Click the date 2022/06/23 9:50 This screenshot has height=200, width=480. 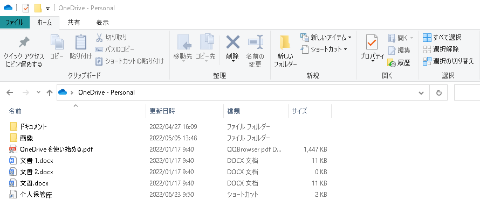click(x=172, y=194)
